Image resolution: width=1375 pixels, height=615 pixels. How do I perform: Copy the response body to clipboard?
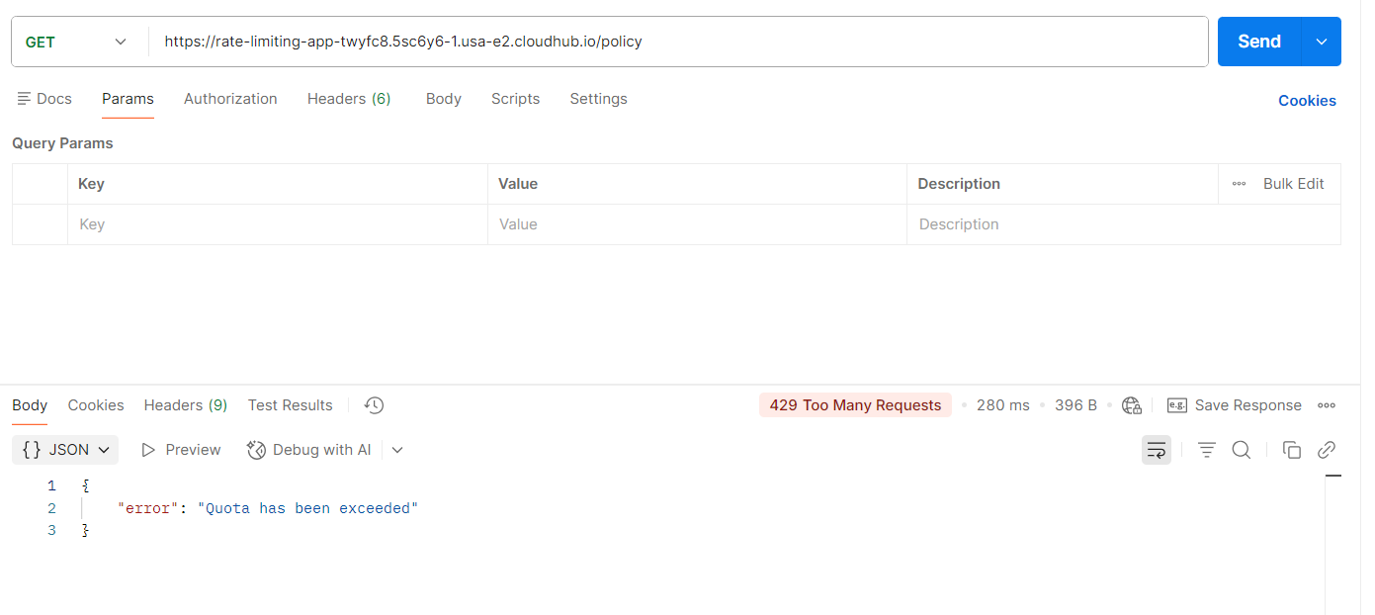tap(1291, 450)
